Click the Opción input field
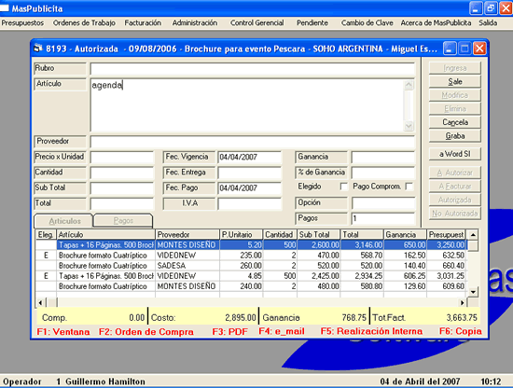The height and width of the screenshot is (388, 513). pos(382,203)
